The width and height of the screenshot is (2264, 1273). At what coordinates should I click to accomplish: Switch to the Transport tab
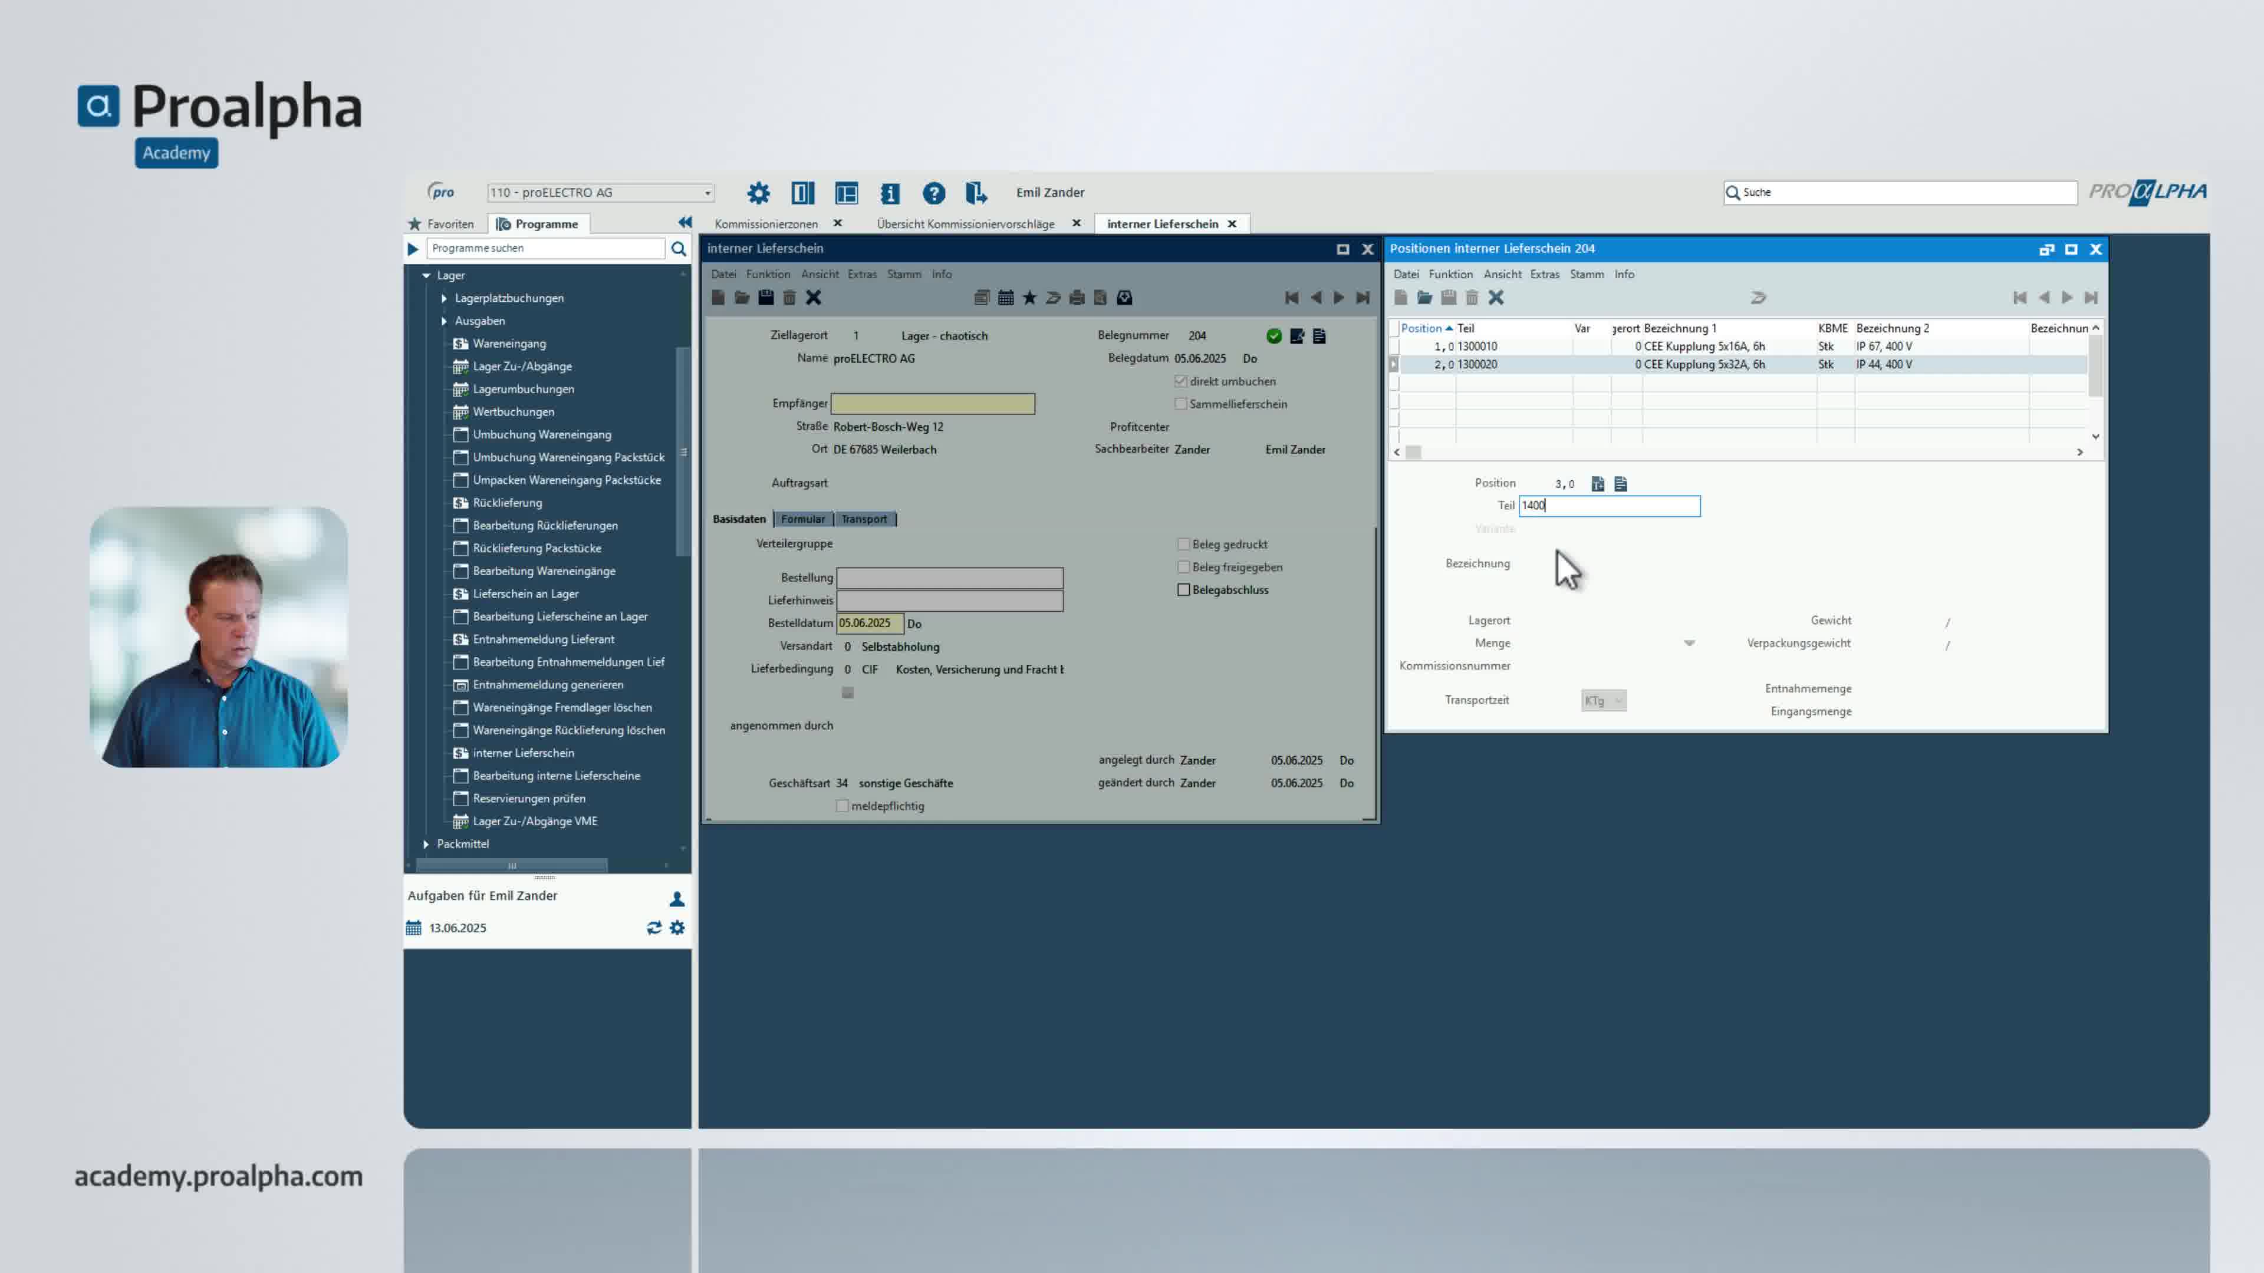pos(863,519)
